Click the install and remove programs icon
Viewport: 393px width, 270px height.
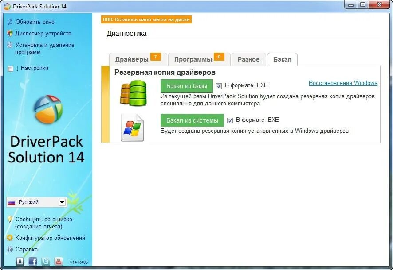coord(10,45)
